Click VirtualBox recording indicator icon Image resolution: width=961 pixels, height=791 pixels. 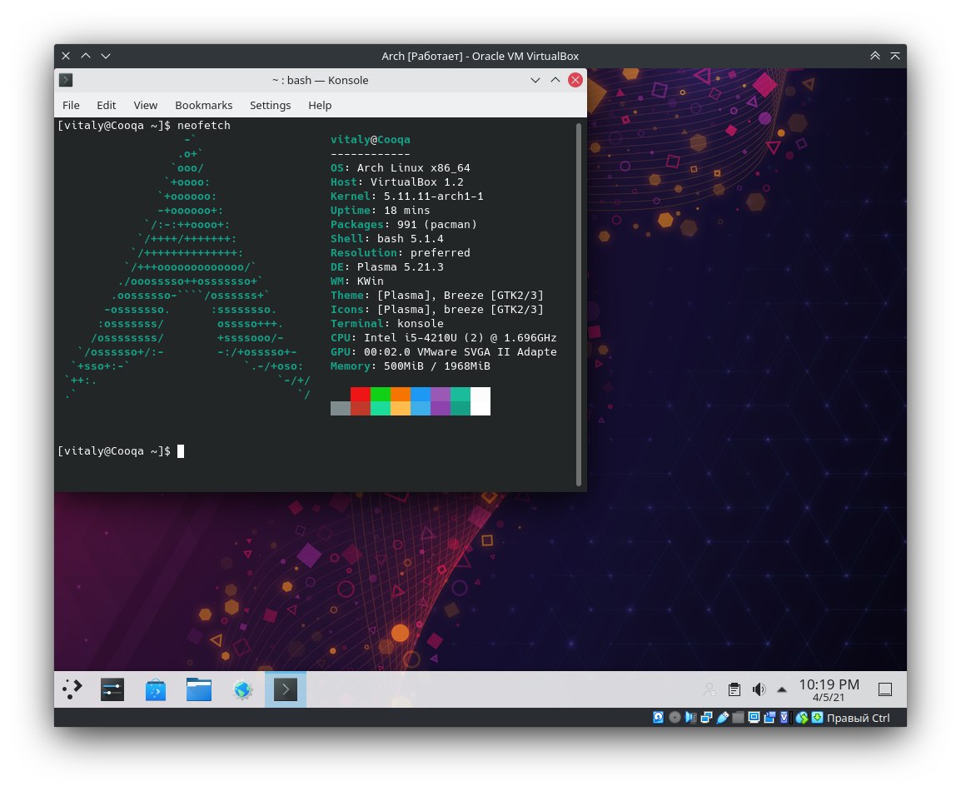point(769,718)
